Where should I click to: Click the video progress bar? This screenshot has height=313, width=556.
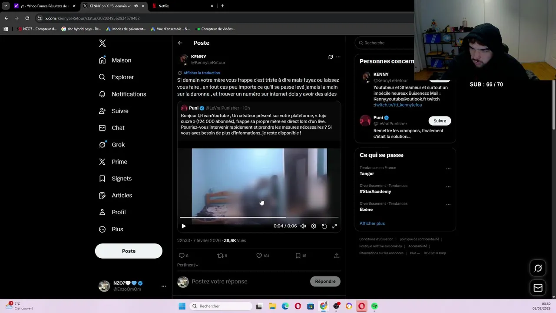[259, 217]
